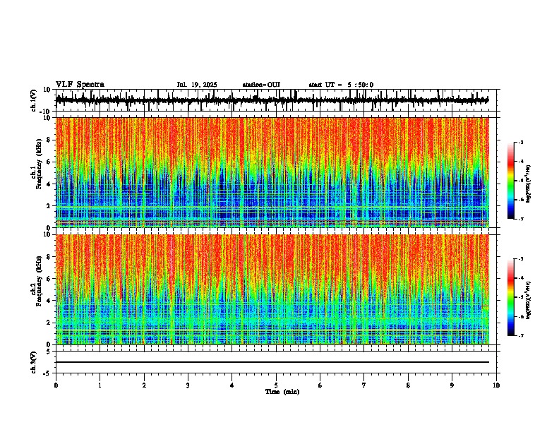Click time axis tick label 5
The width and height of the screenshot is (559, 432).
click(x=276, y=385)
